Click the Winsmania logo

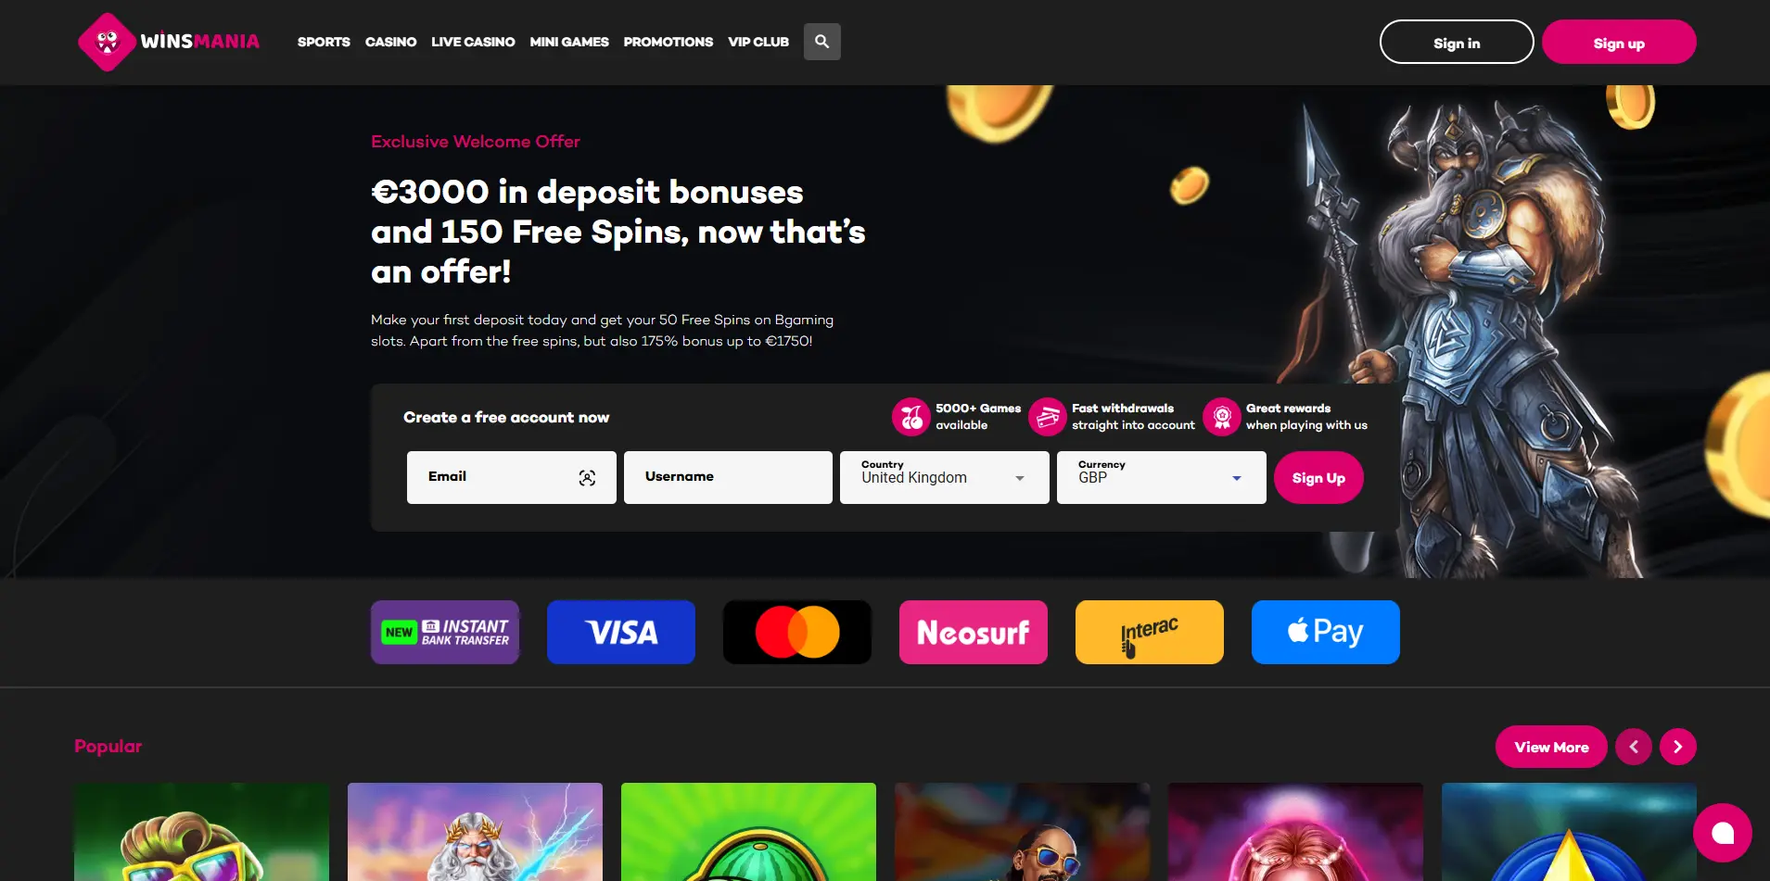(169, 42)
